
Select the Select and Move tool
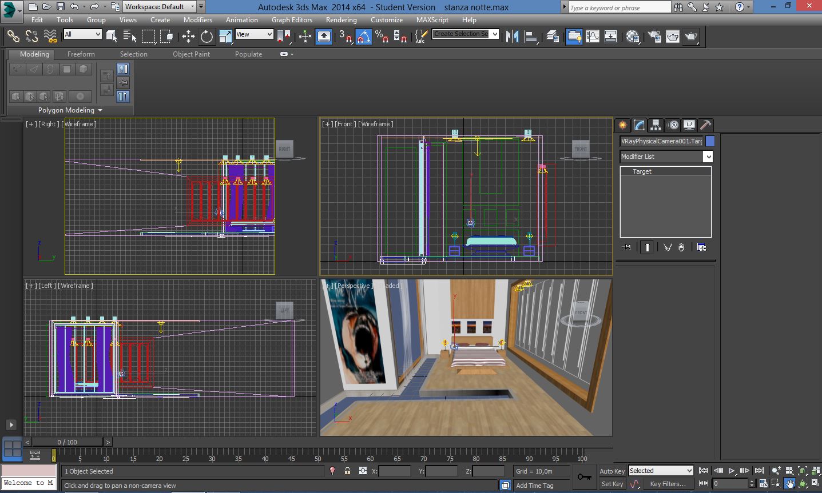pos(188,37)
